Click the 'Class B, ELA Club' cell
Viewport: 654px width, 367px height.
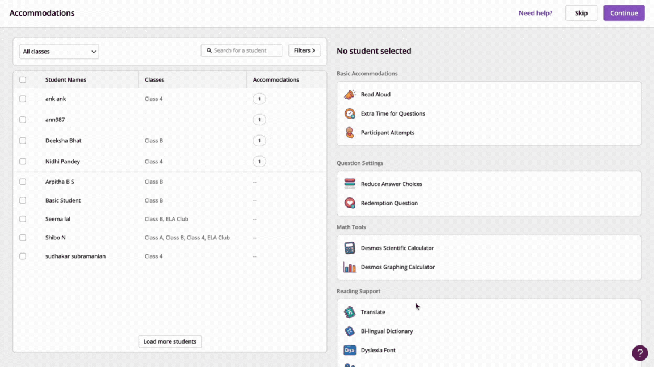click(x=166, y=219)
